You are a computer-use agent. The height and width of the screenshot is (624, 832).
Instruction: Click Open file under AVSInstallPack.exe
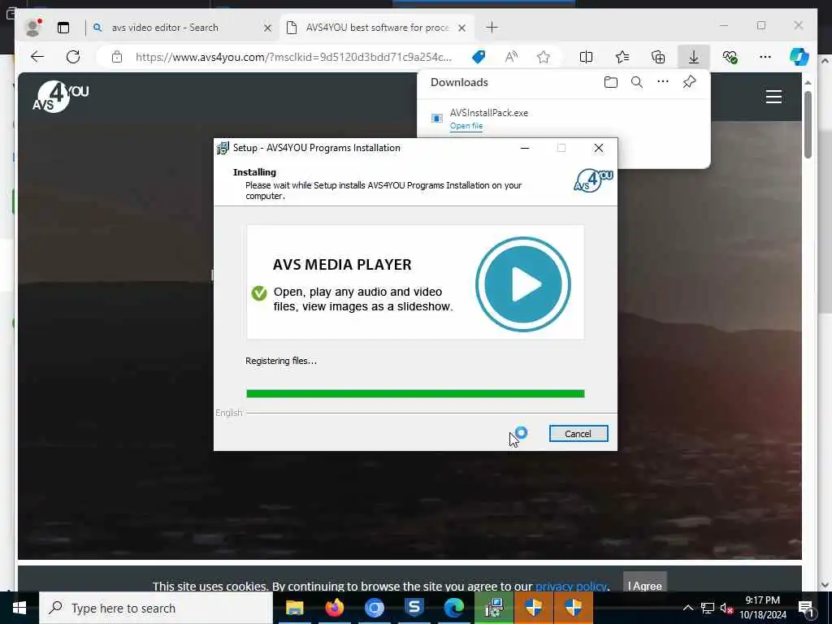point(466,126)
